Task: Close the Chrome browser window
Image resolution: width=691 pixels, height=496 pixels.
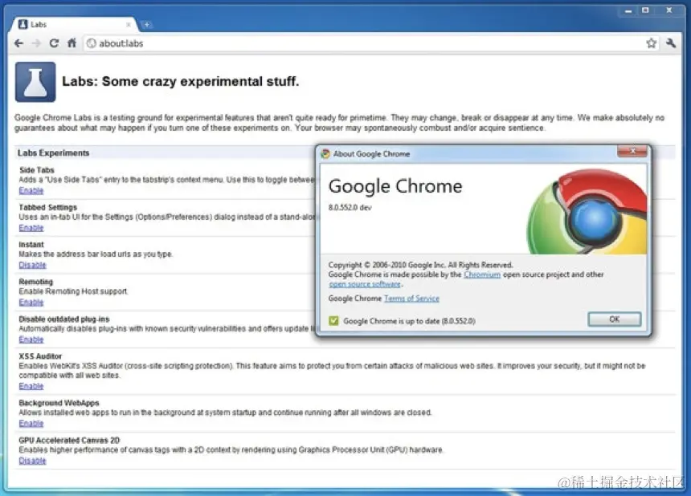Action: 669,10
